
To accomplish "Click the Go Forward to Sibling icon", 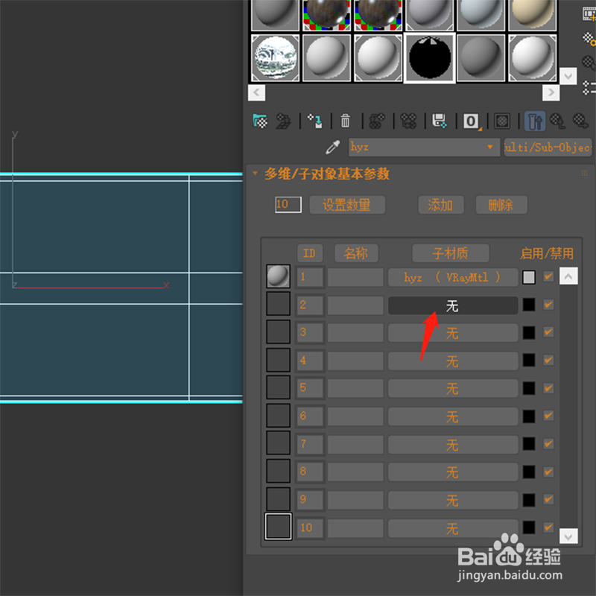I will pos(581,121).
